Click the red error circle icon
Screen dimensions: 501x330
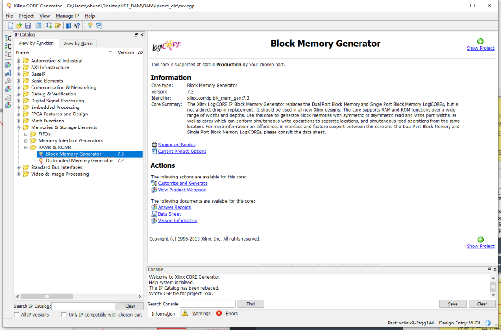219,313
